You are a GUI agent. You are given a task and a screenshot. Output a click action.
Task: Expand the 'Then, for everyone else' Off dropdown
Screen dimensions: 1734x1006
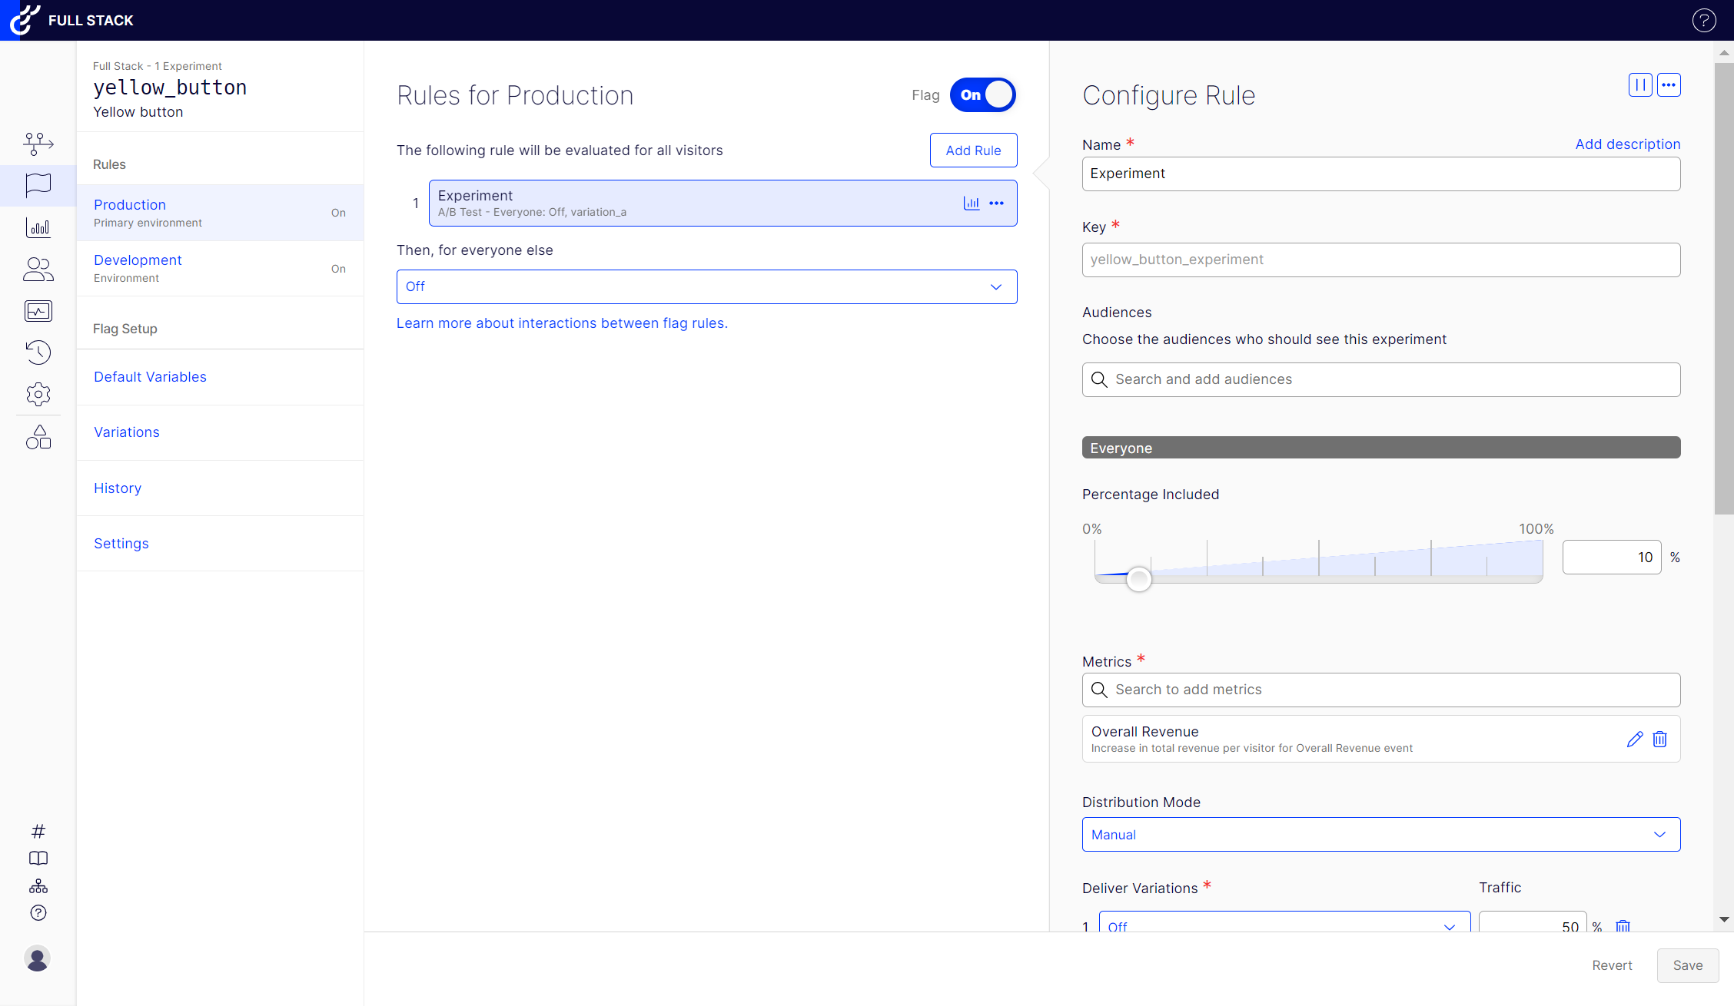coord(706,286)
